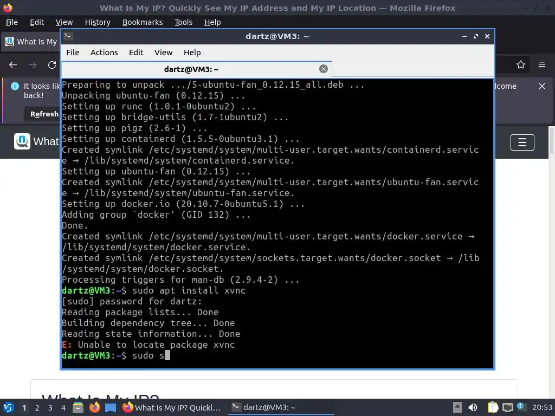Open Firefox hamburger application menu

tap(542, 64)
